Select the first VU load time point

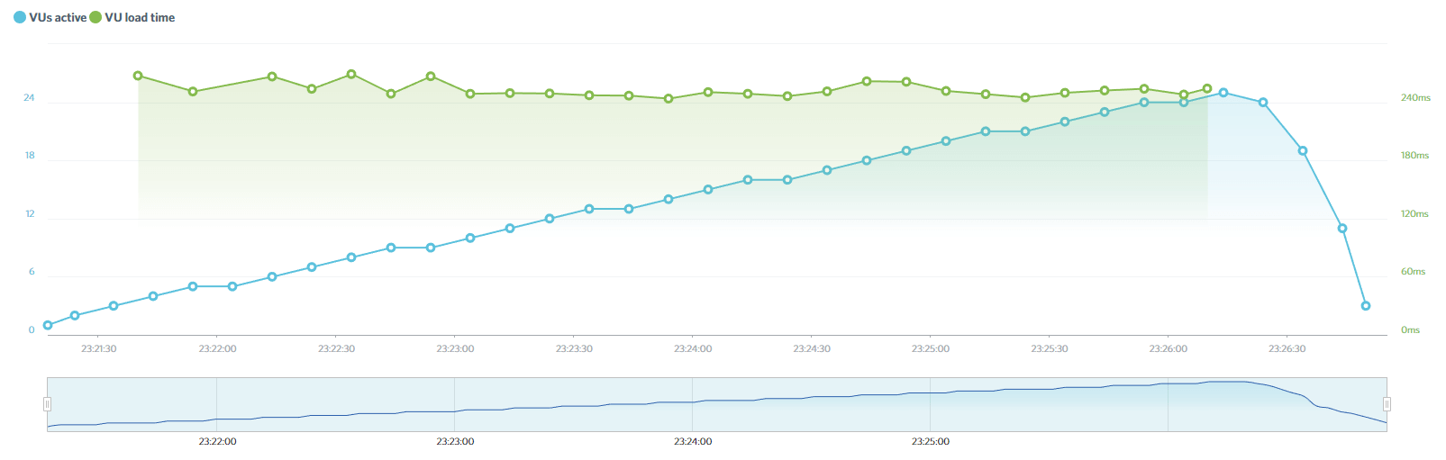tap(138, 76)
